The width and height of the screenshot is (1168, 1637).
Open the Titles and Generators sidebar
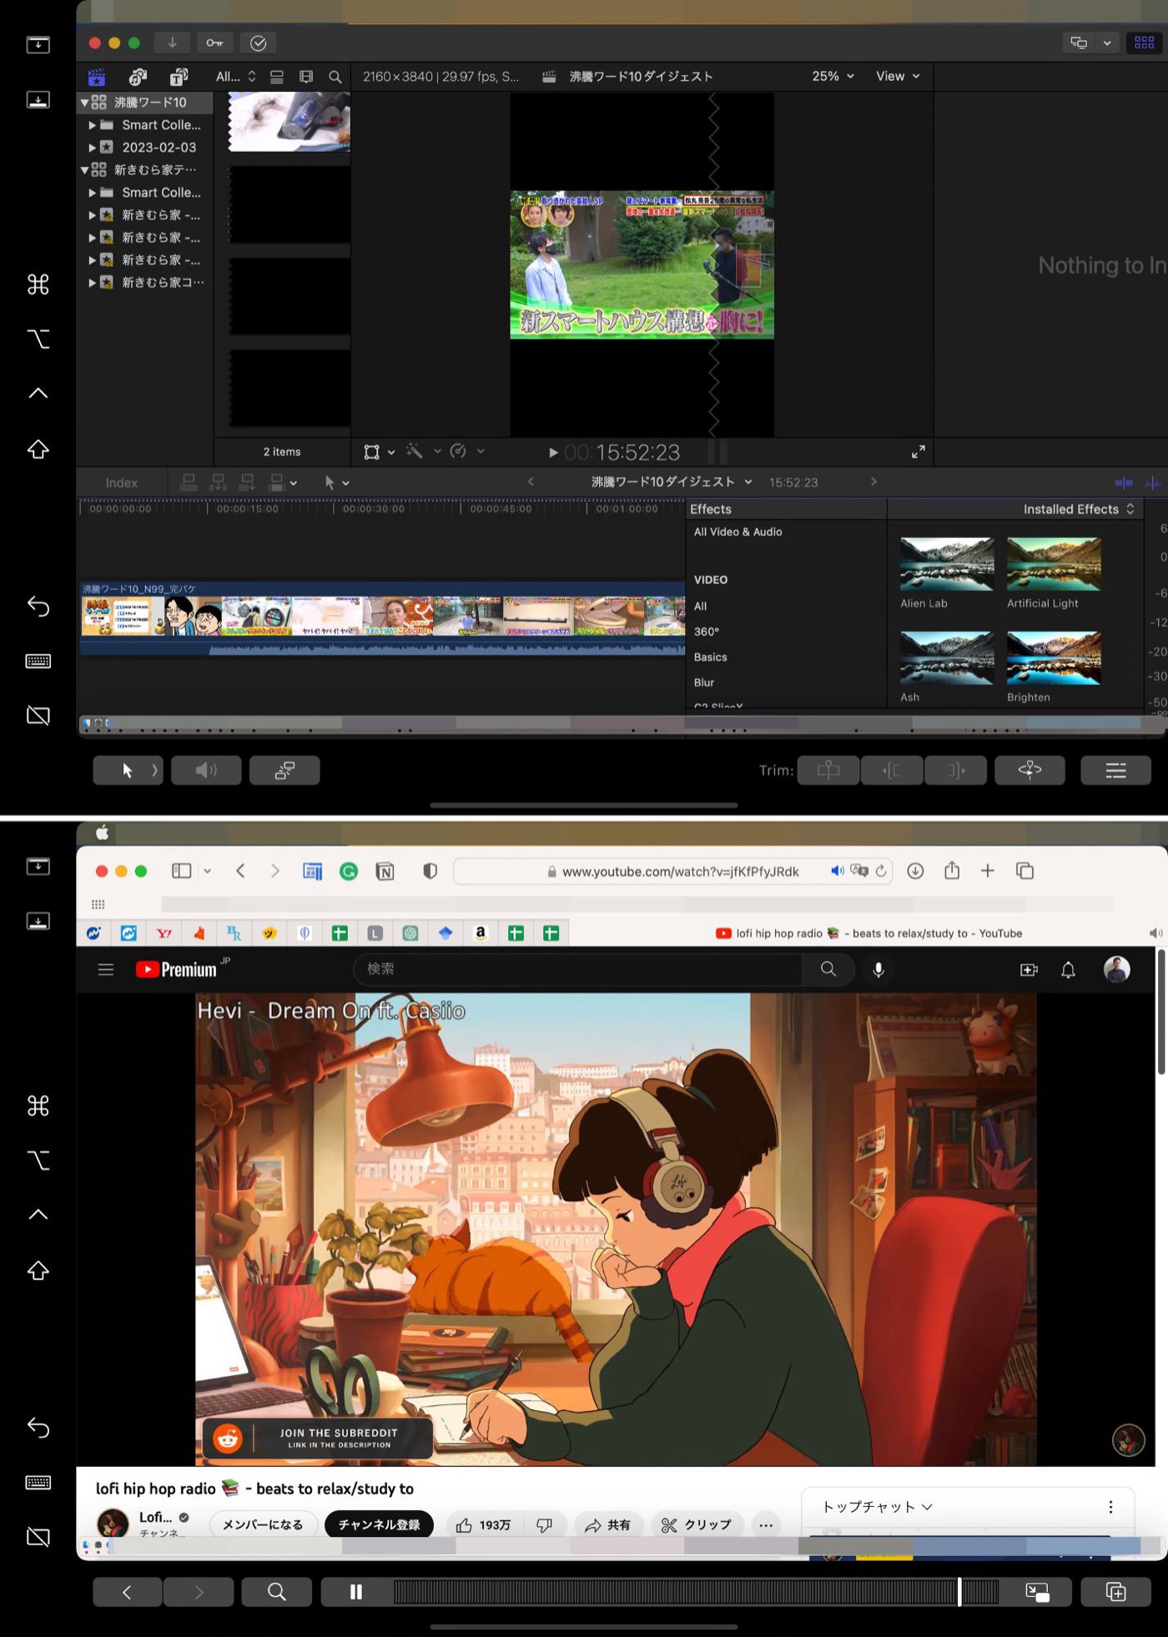pos(179,77)
